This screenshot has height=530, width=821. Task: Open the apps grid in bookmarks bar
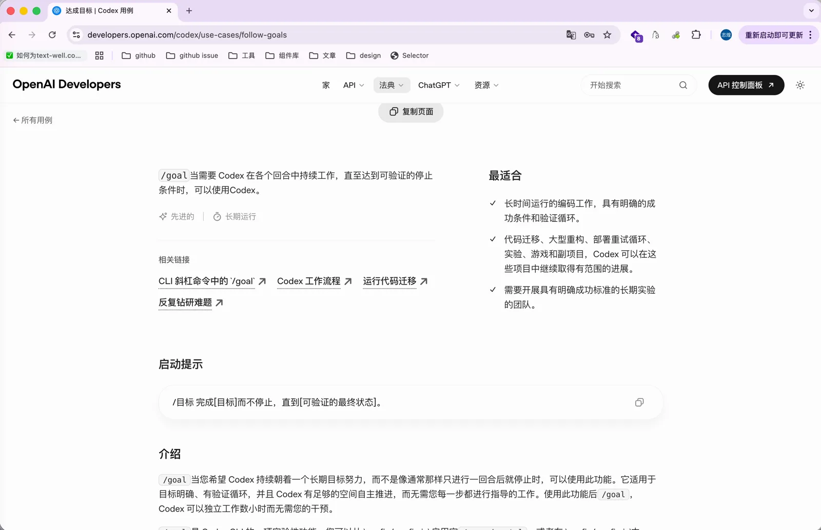(x=100, y=55)
